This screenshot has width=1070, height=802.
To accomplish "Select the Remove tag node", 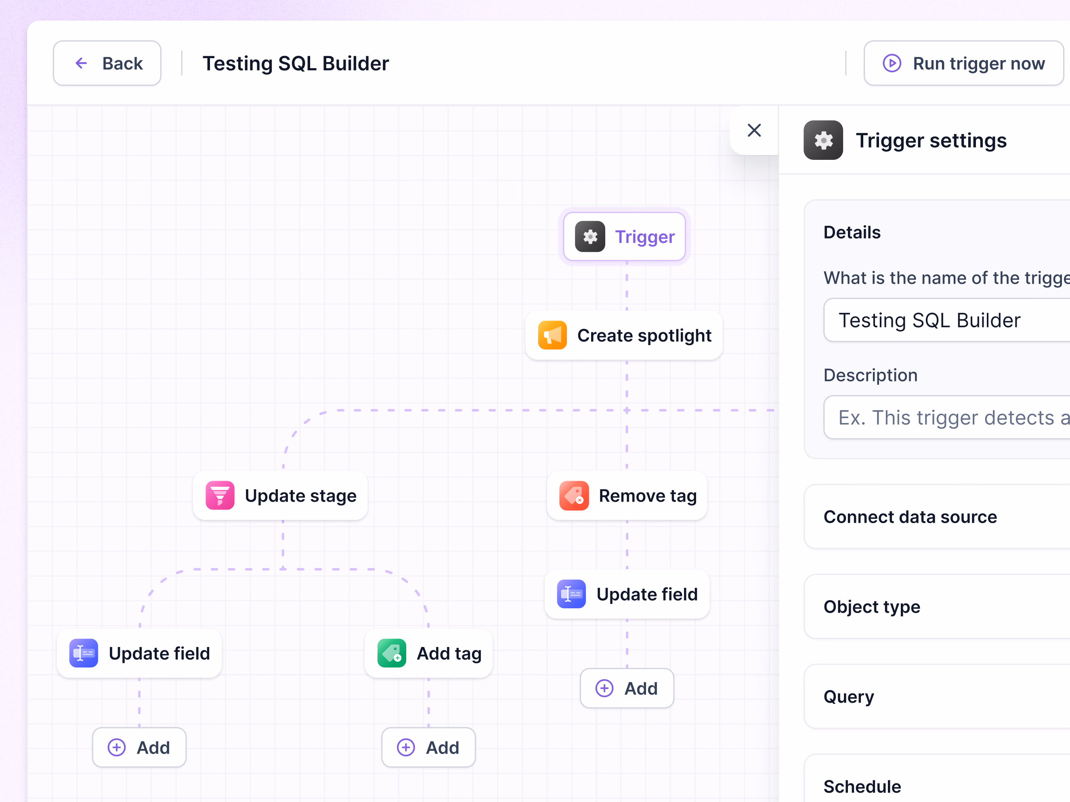I will coord(627,496).
